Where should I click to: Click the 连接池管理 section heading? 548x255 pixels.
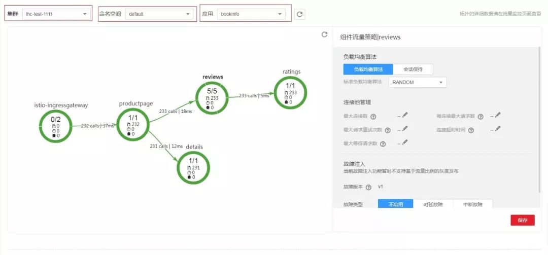tap(357, 102)
